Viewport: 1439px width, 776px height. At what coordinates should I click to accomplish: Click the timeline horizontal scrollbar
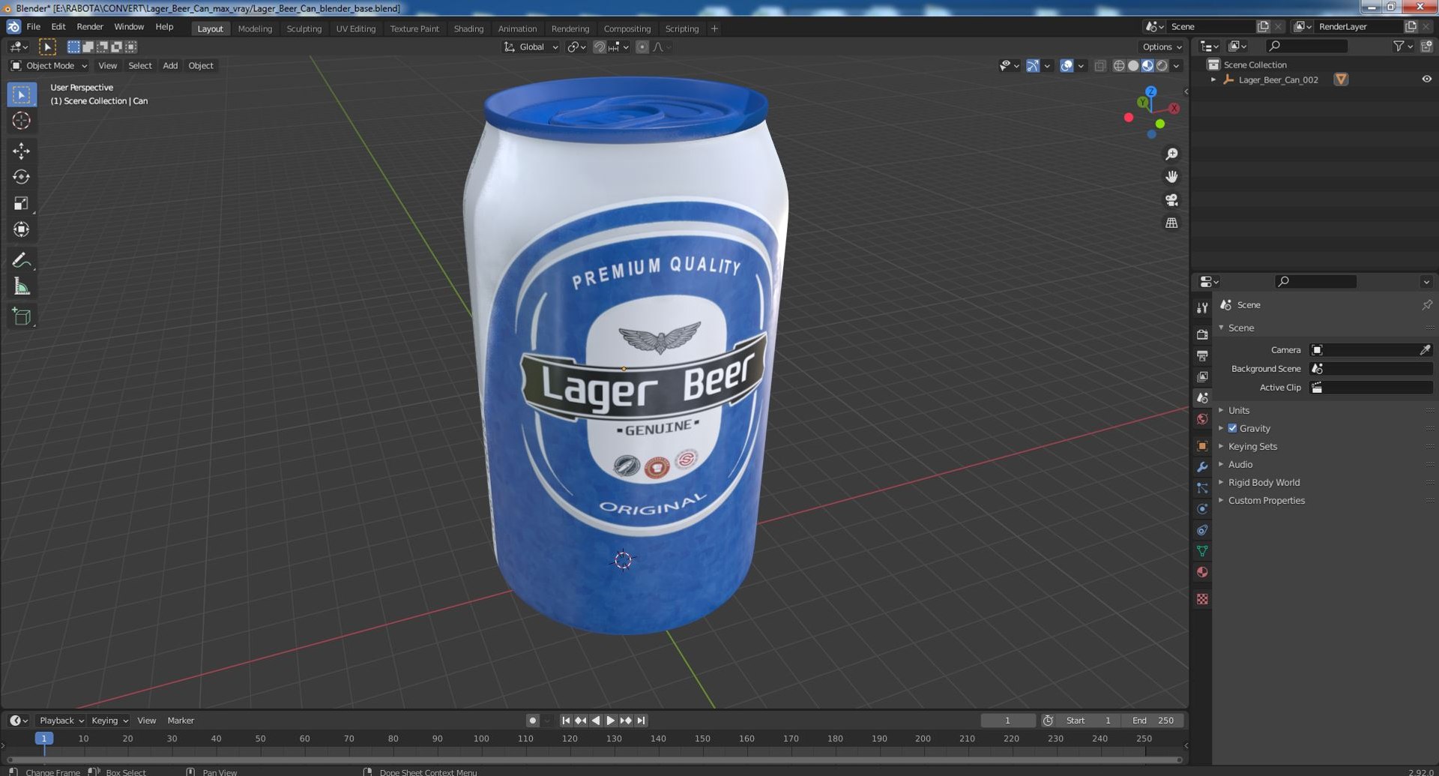(x=594, y=760)
